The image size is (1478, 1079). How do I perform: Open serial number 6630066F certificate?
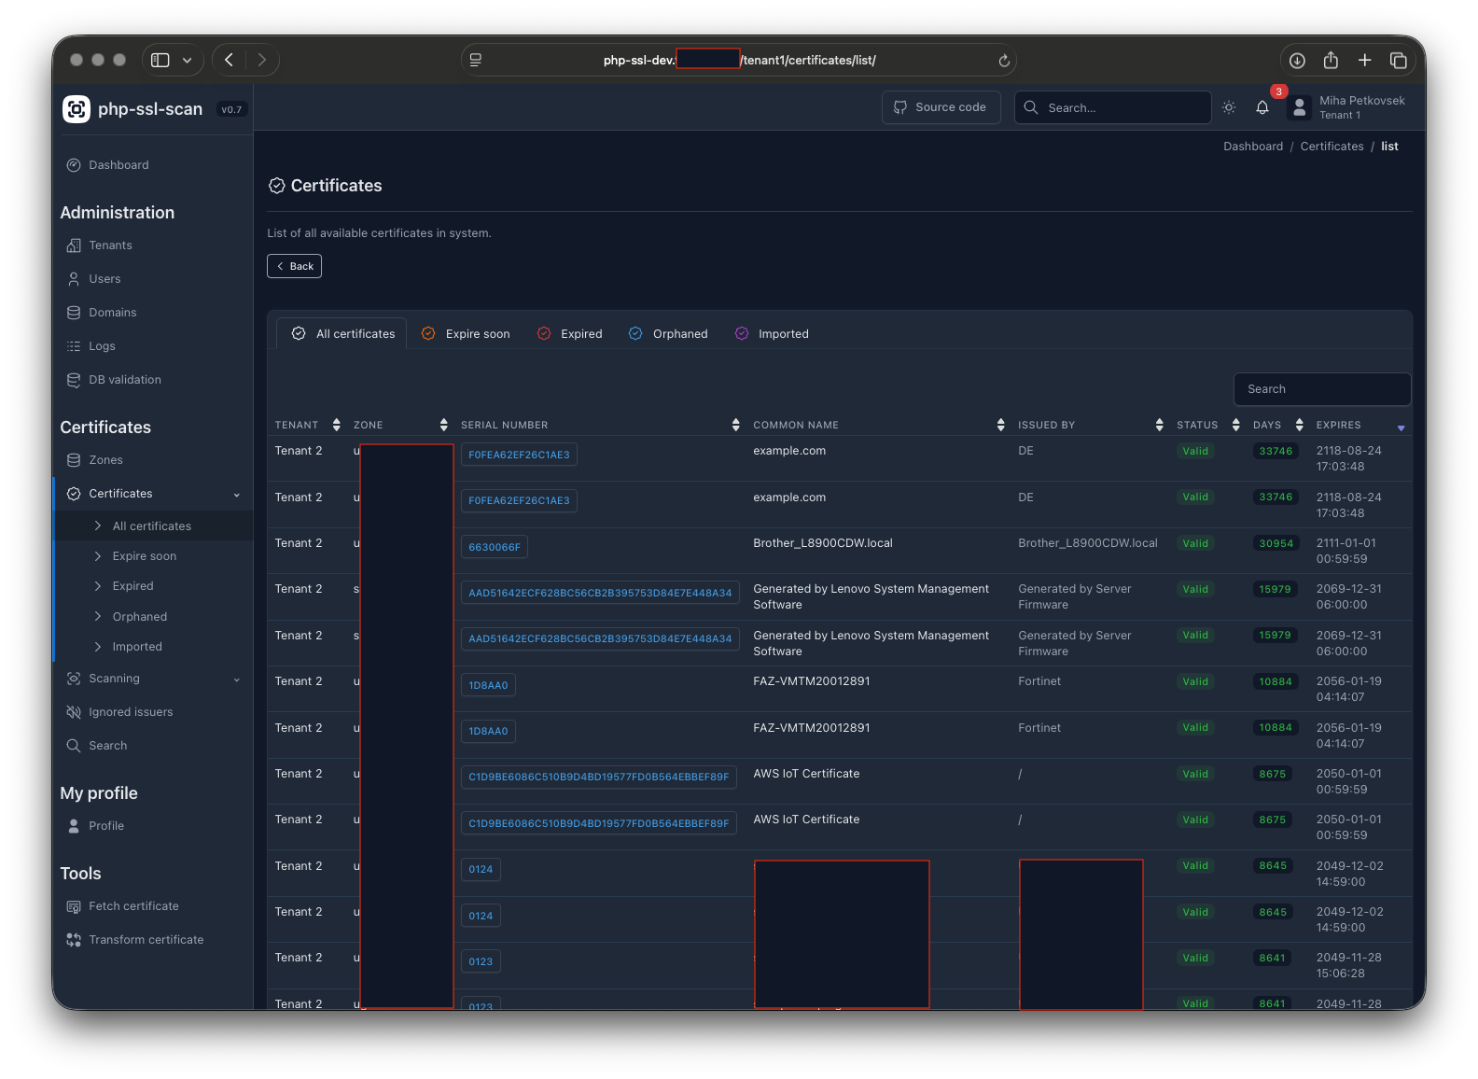pyautogui.click(x=495, y=547)
